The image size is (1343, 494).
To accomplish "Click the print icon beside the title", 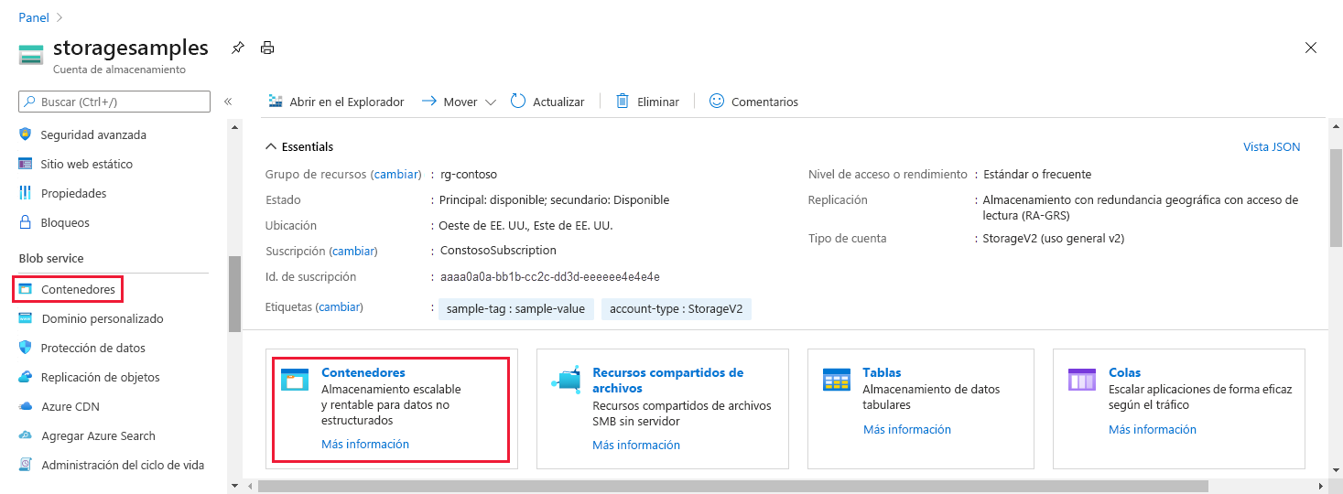I will [x=266, y=48].
